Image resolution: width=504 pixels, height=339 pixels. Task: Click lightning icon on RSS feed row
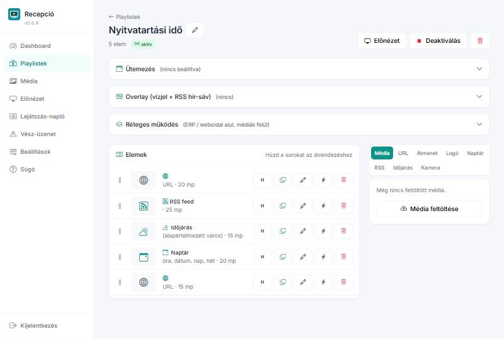point(323,206)
